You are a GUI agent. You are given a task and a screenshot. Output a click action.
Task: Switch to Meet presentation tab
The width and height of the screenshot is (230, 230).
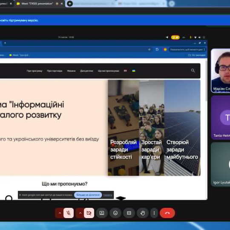pyautogui.click(x=37, y=3)
